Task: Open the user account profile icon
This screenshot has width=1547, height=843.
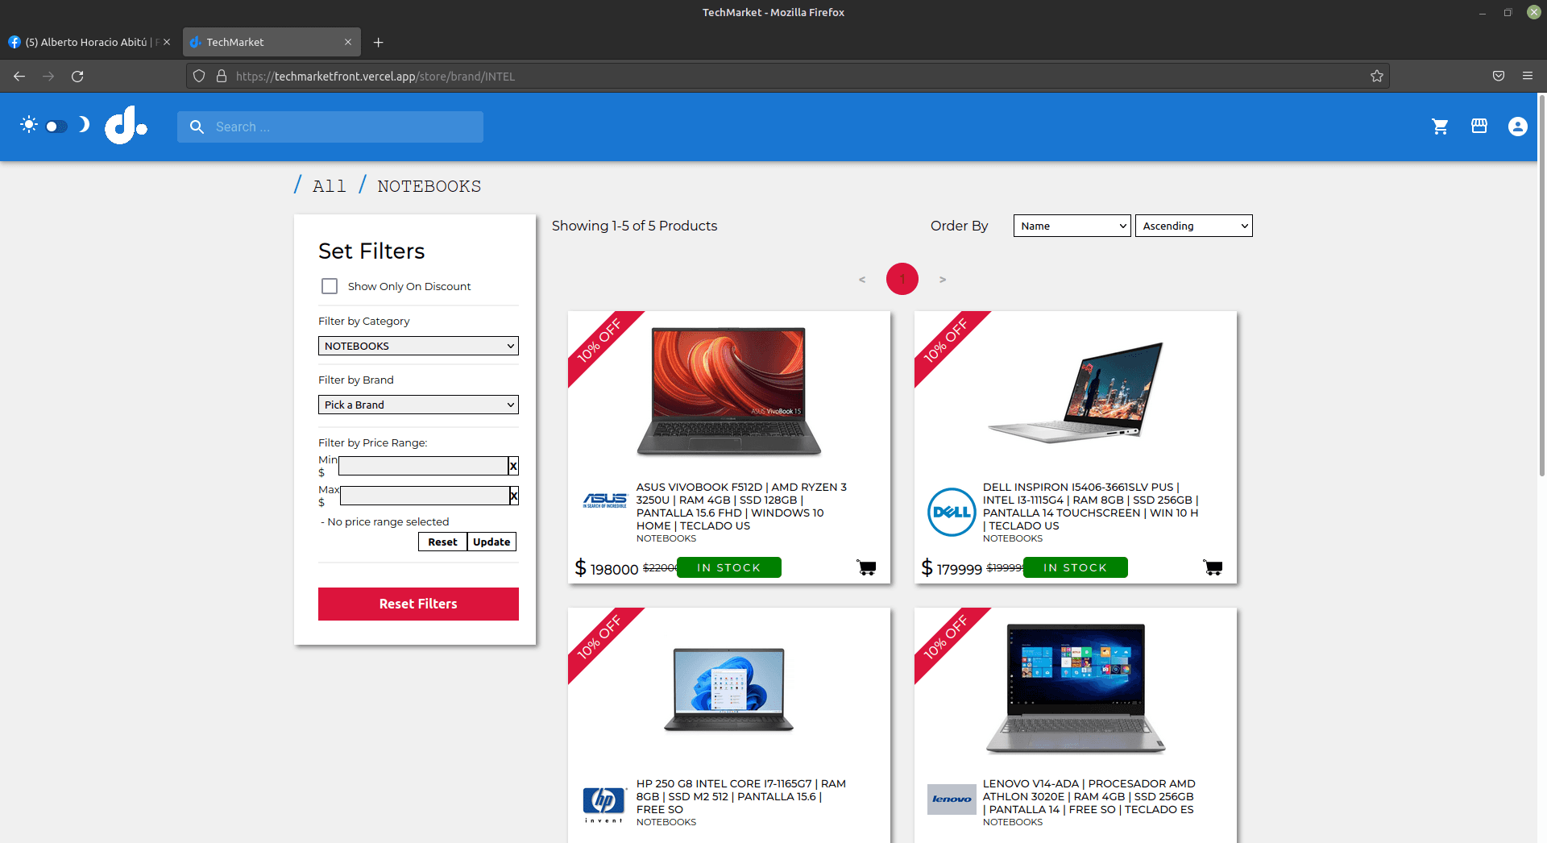Action: 1517,127
